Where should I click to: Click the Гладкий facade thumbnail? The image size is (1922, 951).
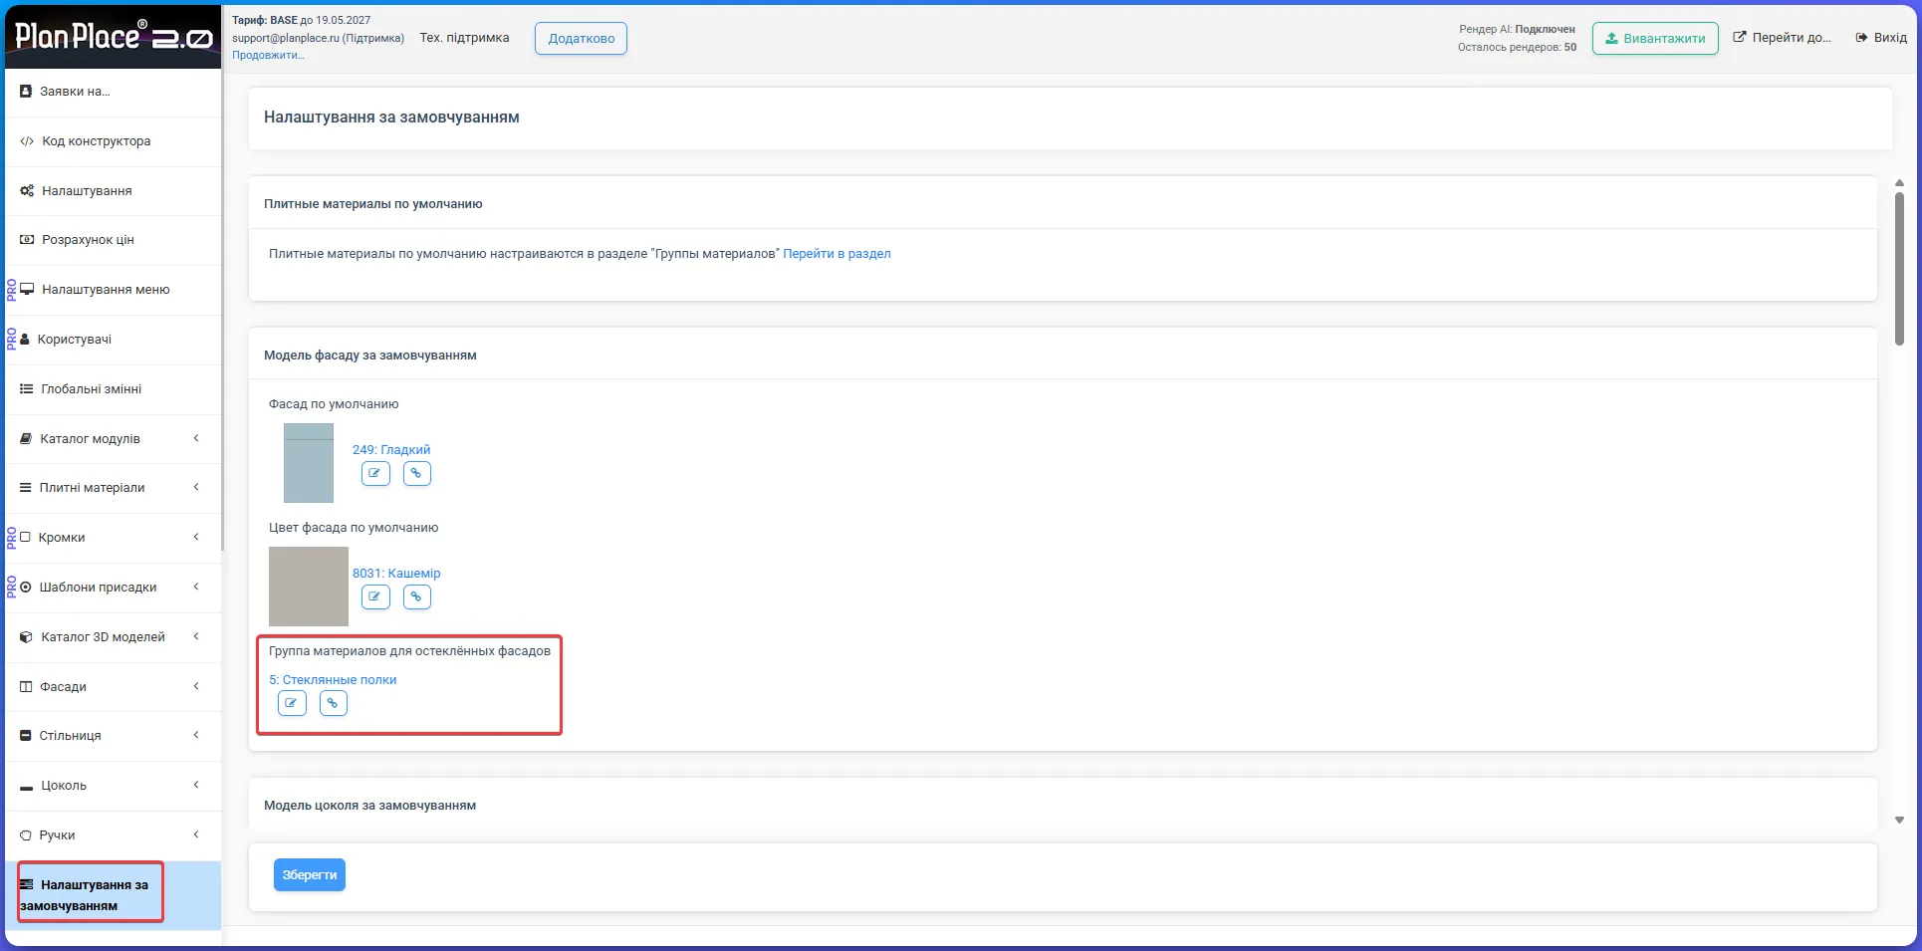coord(309,463)
